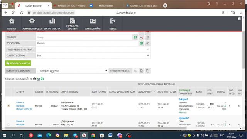Click the vertical page scrollbar
Image resolution: width=247 pixels, height=139 pixels.
tap(244, 50)
